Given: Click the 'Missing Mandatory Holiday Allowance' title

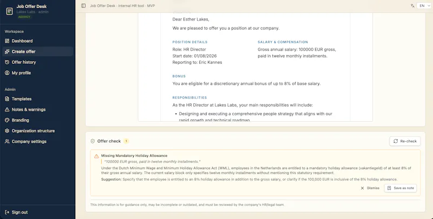Looking at the screenshot, I should [134, 156].
